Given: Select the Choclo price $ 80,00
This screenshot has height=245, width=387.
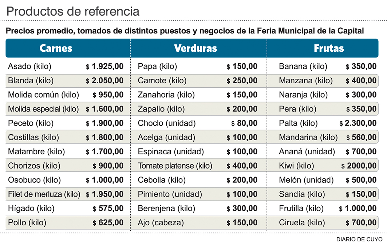Looking at the screenshot, I should click(244, 123).
